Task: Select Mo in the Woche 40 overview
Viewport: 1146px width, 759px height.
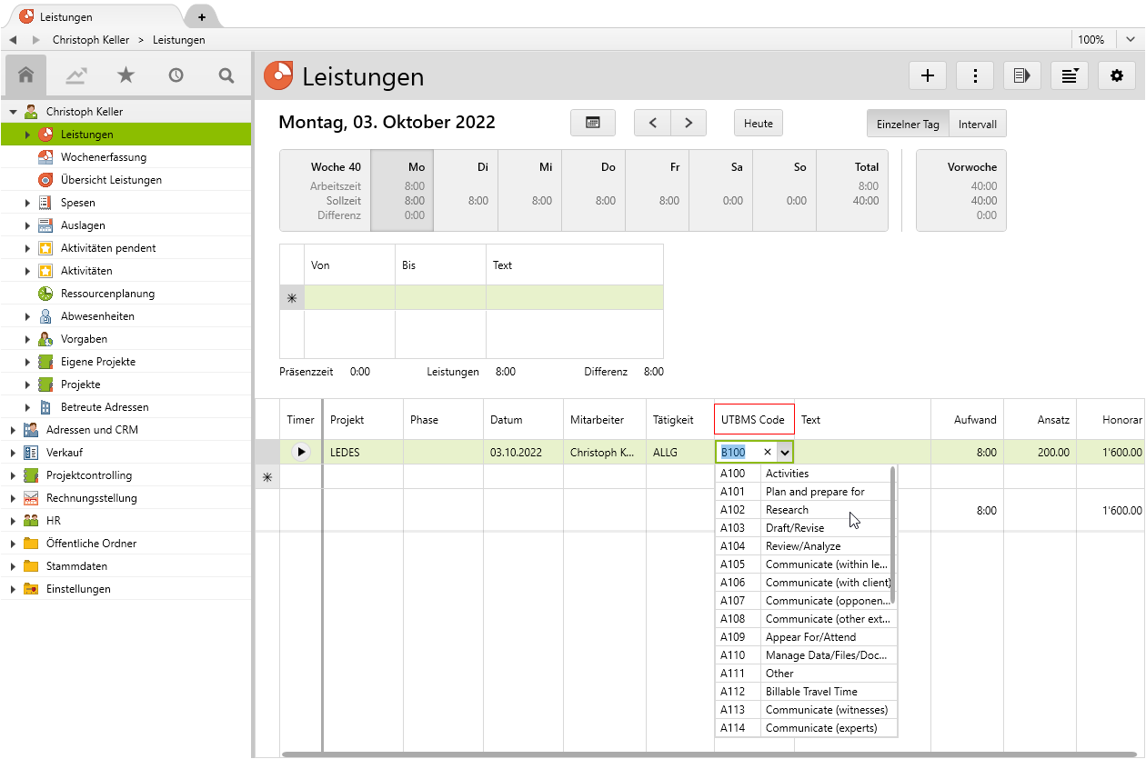Action: pos(402,190)
